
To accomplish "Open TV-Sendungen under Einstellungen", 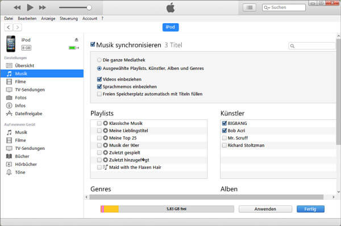I will pyautogui.click(x=41, y=90).
